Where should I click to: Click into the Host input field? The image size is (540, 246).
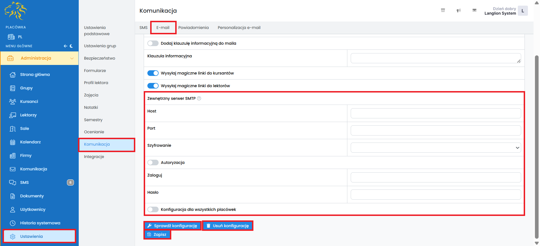435,113
